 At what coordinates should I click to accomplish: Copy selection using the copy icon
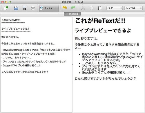[91, 8]
